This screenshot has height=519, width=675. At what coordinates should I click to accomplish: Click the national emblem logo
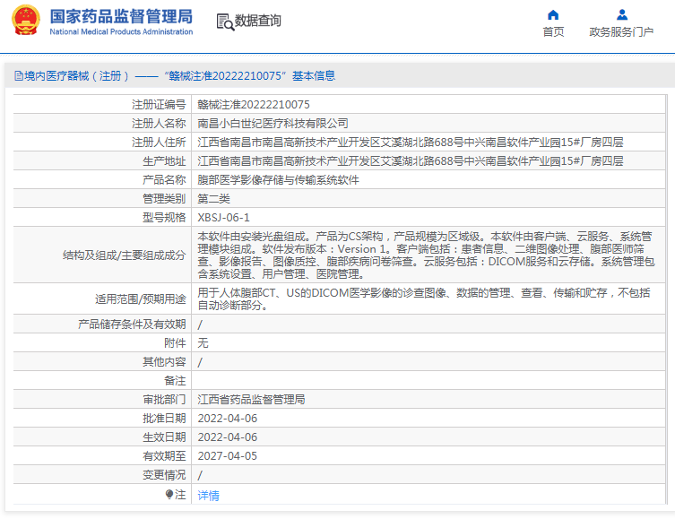click(x=26, y=21)
